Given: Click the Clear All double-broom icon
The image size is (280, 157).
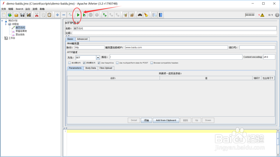Looking at the screenshot, I should (x=132, y=15).
